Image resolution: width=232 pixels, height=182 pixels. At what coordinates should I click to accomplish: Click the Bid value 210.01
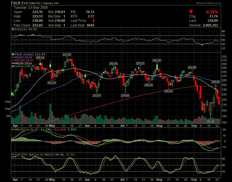[60, 12]
